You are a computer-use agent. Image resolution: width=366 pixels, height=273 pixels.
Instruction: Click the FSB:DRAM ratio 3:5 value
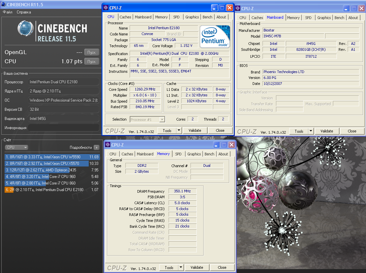click(x=182, y=197)
